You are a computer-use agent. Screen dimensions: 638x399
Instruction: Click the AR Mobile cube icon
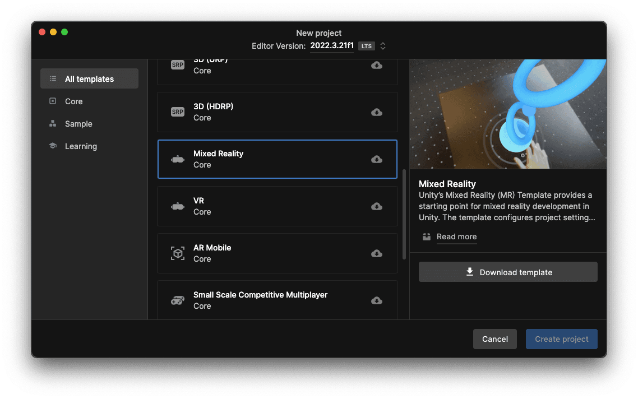coord(178,253)
